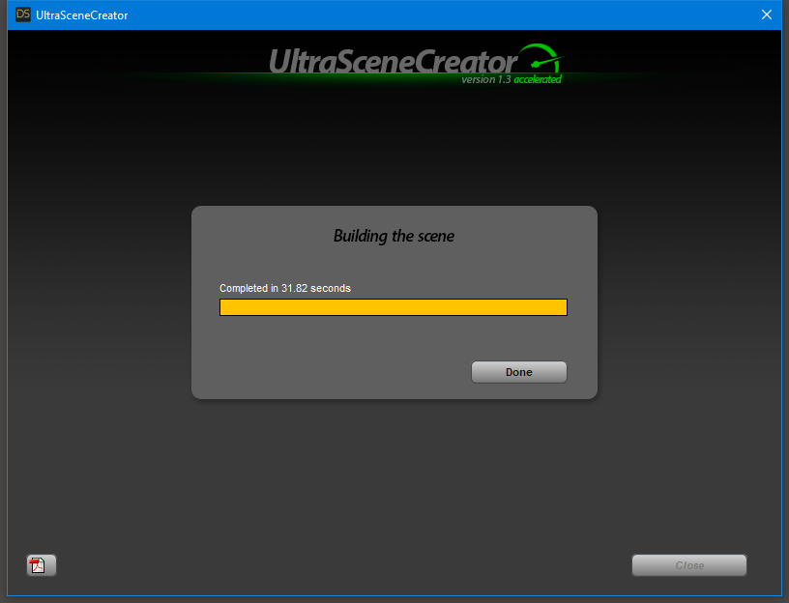Screen dimensions: 789x603
Task: Close the UltraSceneCreator window with the X
Action: click(767, 14)
